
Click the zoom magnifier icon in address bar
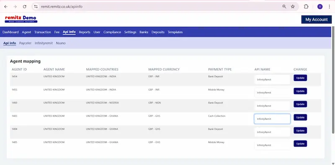284,7
